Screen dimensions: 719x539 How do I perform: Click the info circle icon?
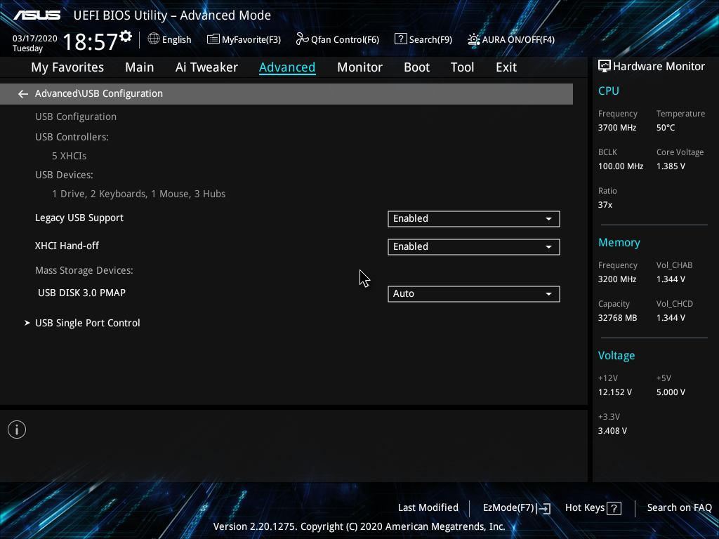[x=17, y=430]
